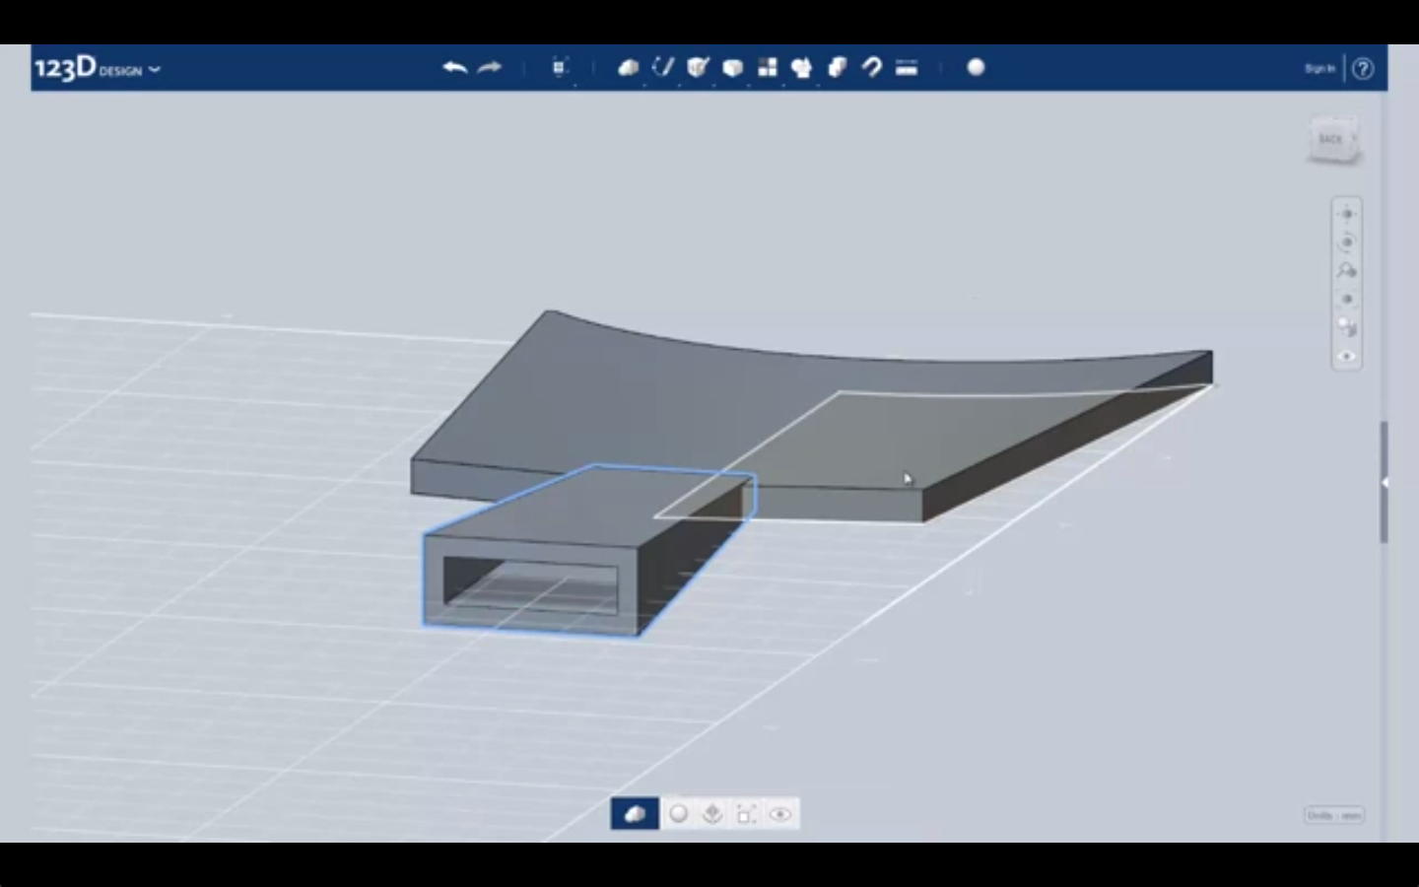This screenshot has width=1419, height=887.
Task: Expand the collapsed right side panel
Action: [1385, 482]
